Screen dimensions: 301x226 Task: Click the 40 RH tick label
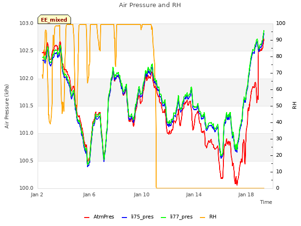tap(279, 122)
